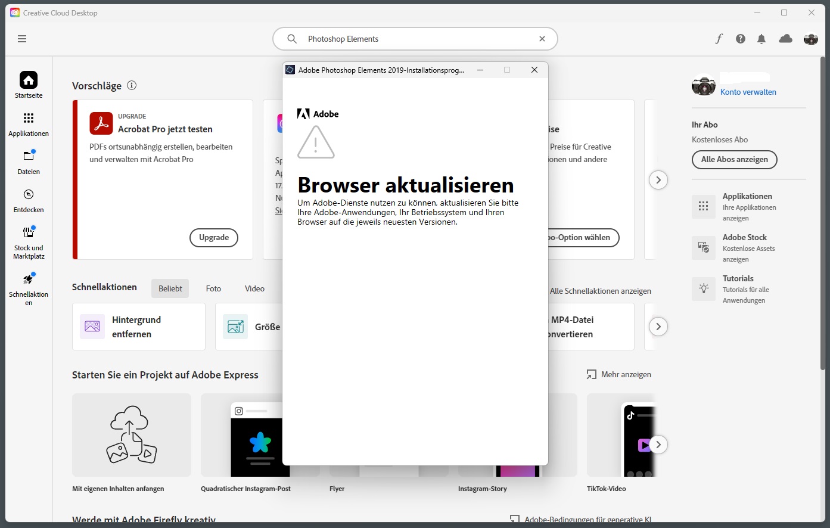Click the Acrobat Pro icon in the Vorschläge card
The width and height of the screenshot is (830, 528).
101,123
